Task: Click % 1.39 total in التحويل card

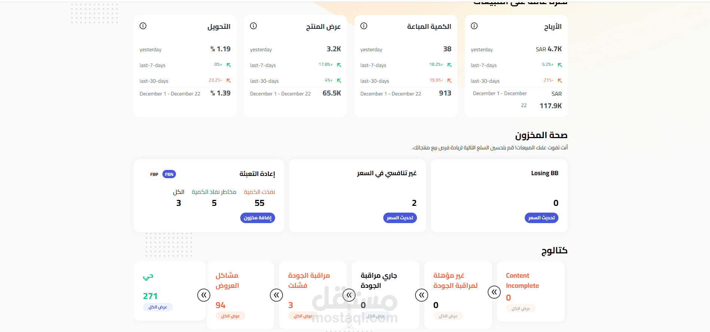Action: click(220, 93)
